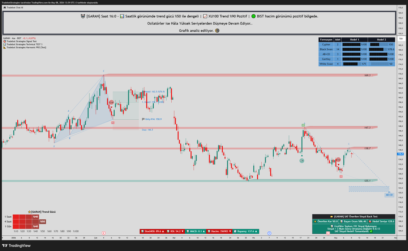
Task: Click the Cypher row in the formation table
Action: point(357,45)
